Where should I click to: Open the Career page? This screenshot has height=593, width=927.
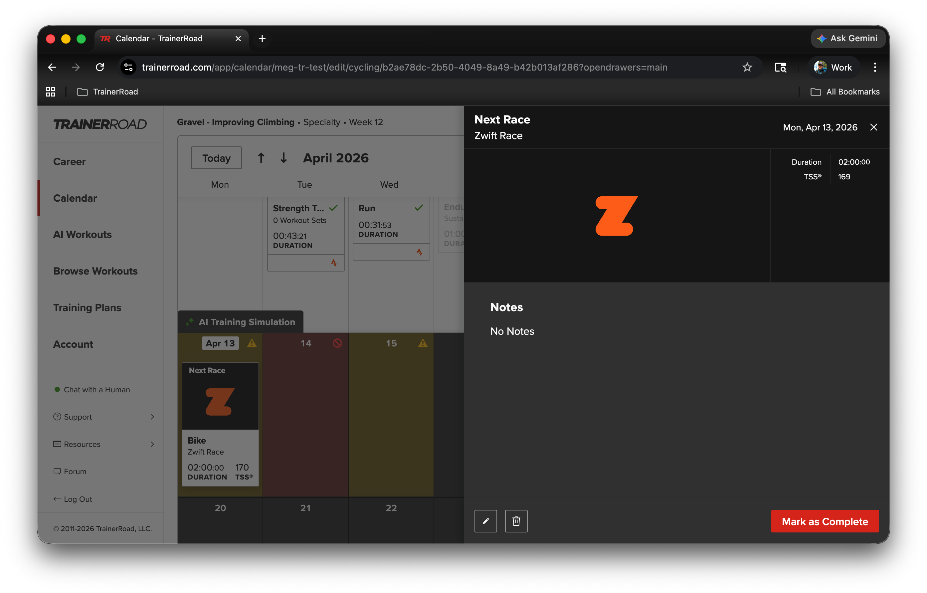[69, 162]
